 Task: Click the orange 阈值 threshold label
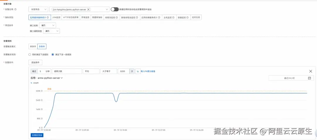coord(49,89)
